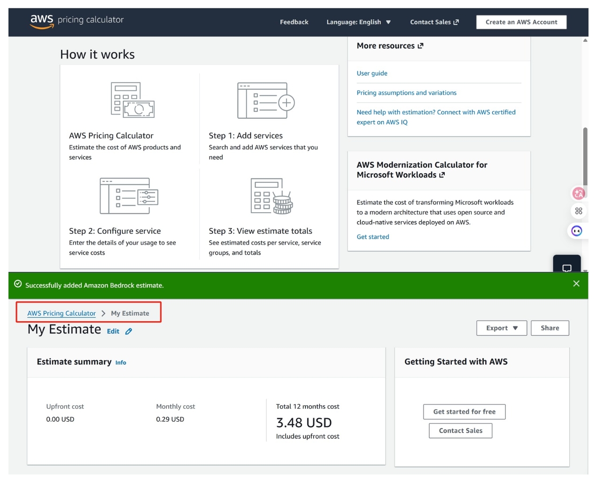Screen dimensions: 597x488
Task: Click the Step 1: Add services heading
Action: [246, 136]
